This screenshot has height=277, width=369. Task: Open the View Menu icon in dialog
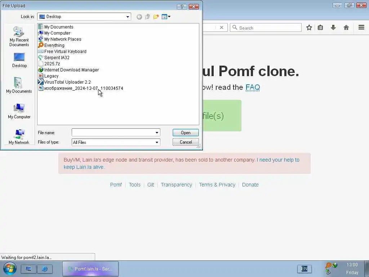tap(166, 17)
